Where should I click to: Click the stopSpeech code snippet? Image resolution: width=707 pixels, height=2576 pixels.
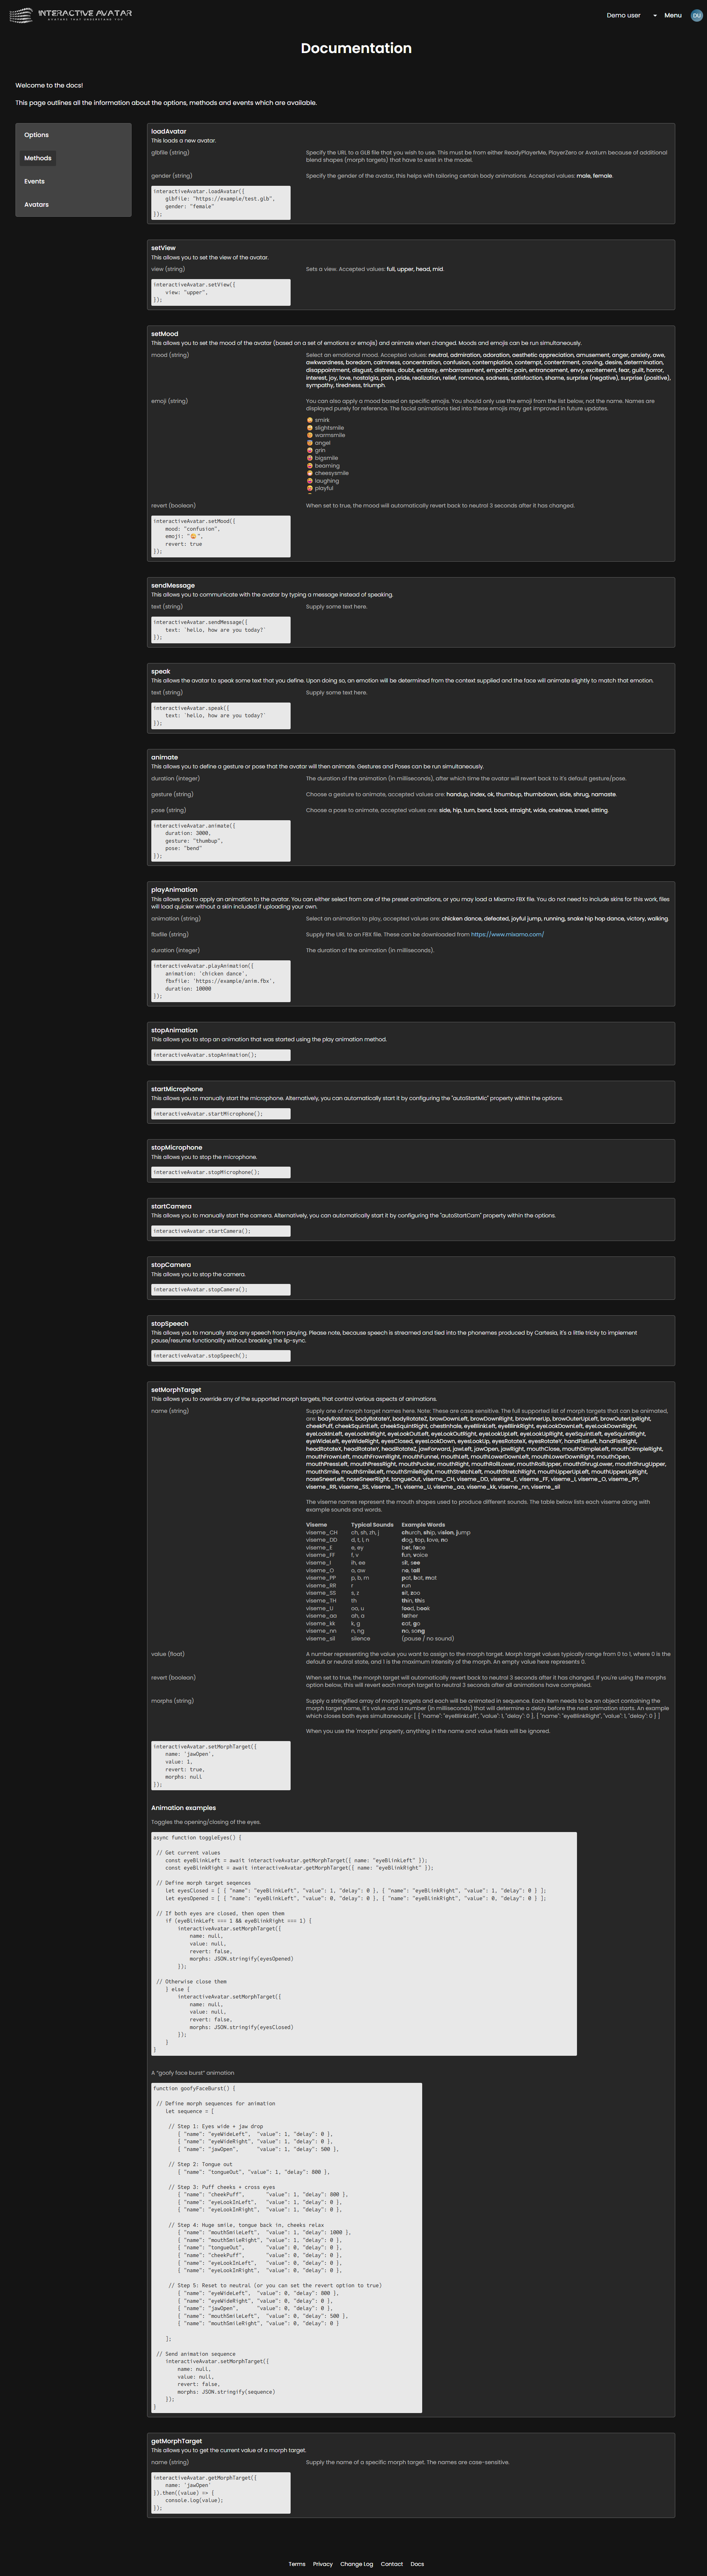point(221,1356)
